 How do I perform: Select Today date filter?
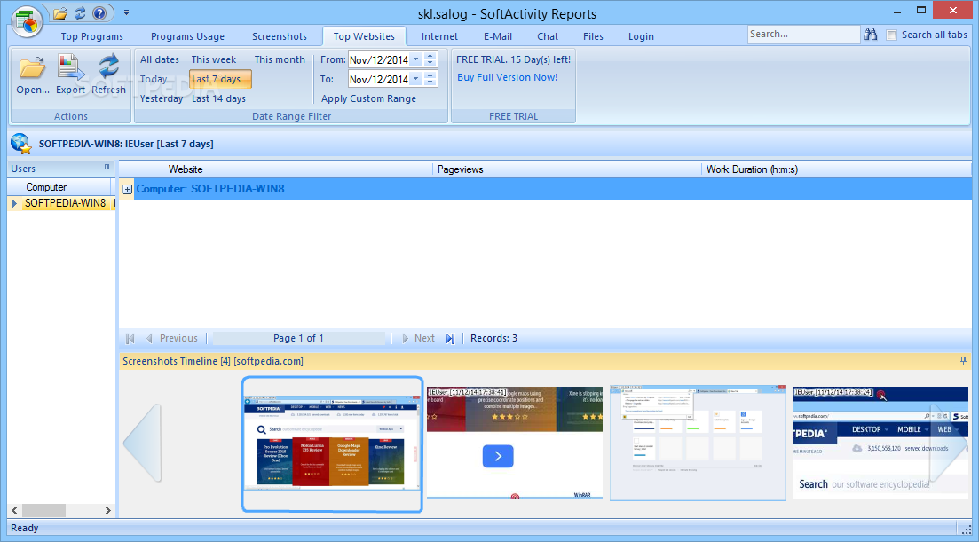point(154,79)
